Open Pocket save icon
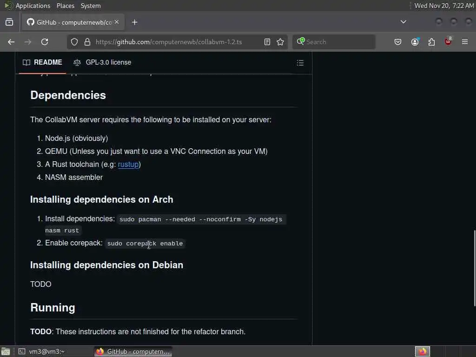The width and height of the screenshot is (476, 357). point(398,42)
